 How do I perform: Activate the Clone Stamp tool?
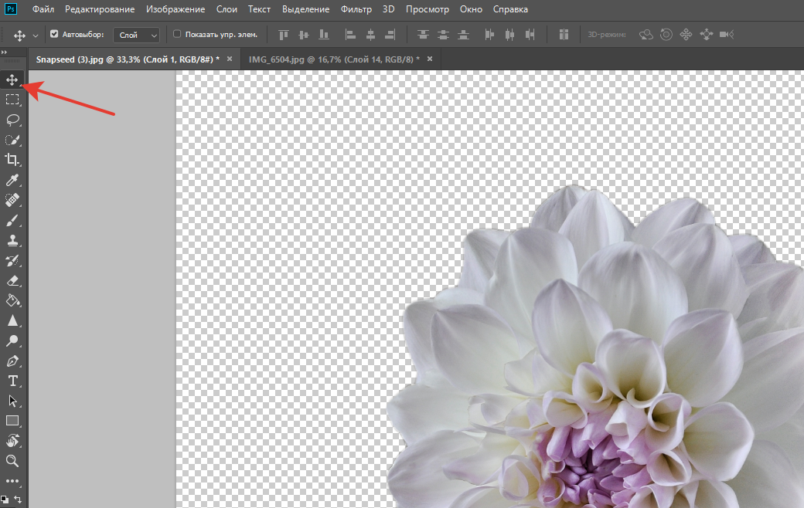(12, 240)
